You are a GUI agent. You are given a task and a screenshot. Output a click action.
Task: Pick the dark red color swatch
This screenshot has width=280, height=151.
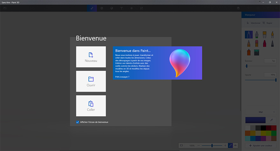pos(269,128)
